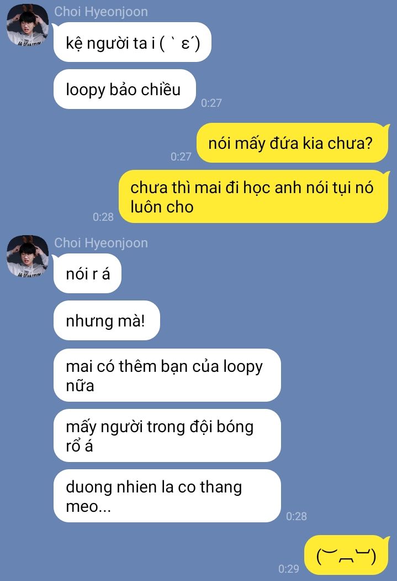The width and height of the screenshot is (397, 581).
Task: Select the yellow "nói mấy đứa kia chưa?" message
Action: (293, 143)
